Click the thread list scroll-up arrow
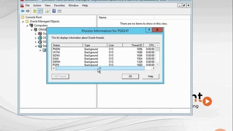The width and height of the screenshot is (233, 131). (158, 45)
